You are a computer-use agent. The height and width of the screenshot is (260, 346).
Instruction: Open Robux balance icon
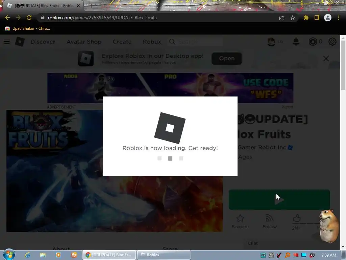point(313,42)
